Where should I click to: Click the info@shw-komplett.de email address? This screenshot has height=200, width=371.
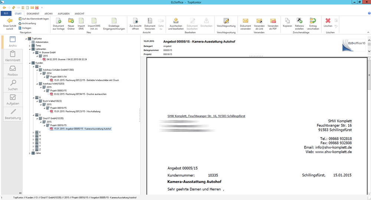334,148
